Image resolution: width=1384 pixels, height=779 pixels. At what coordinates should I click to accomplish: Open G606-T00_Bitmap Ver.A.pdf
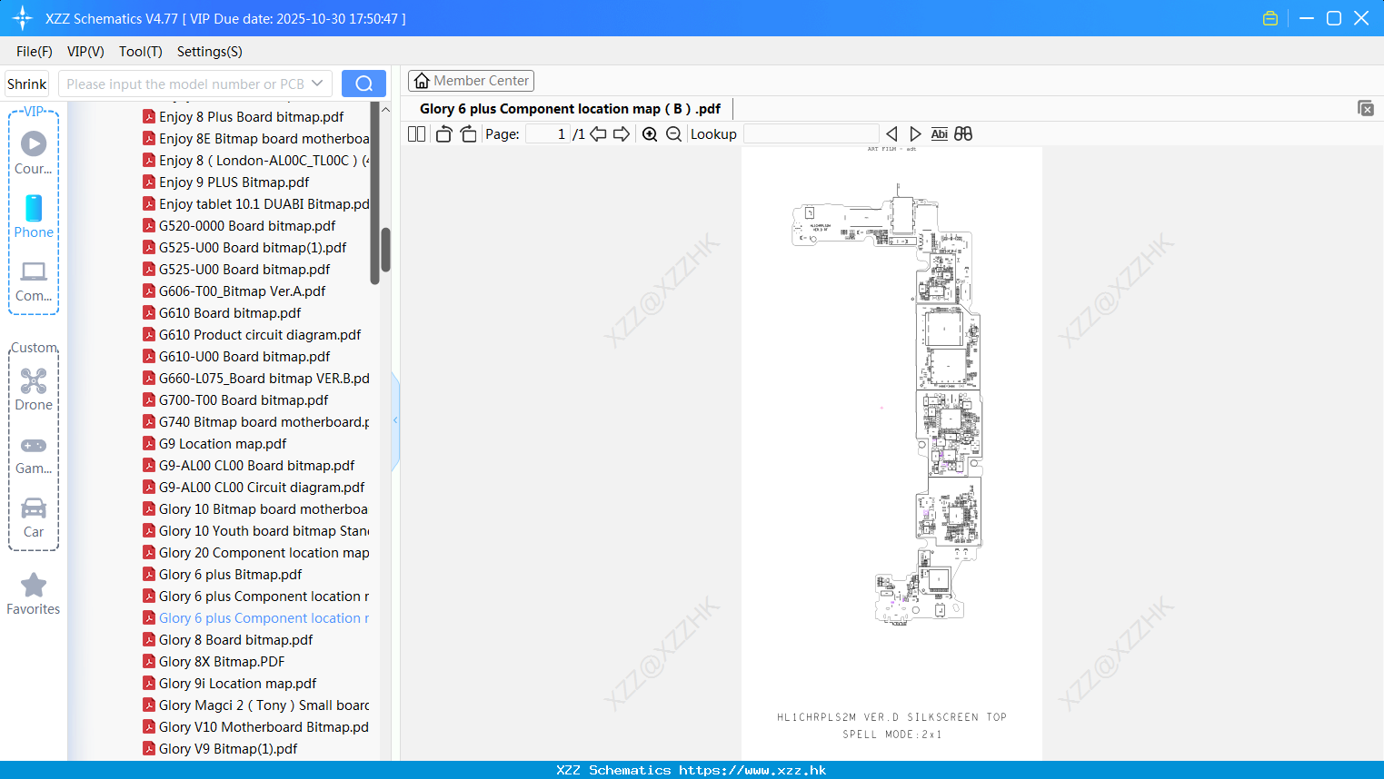click(x=243, y=291)
